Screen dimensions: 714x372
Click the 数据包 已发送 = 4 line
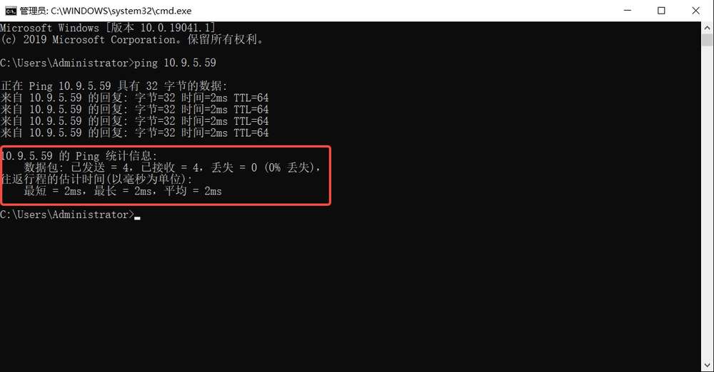coord(172,167)
